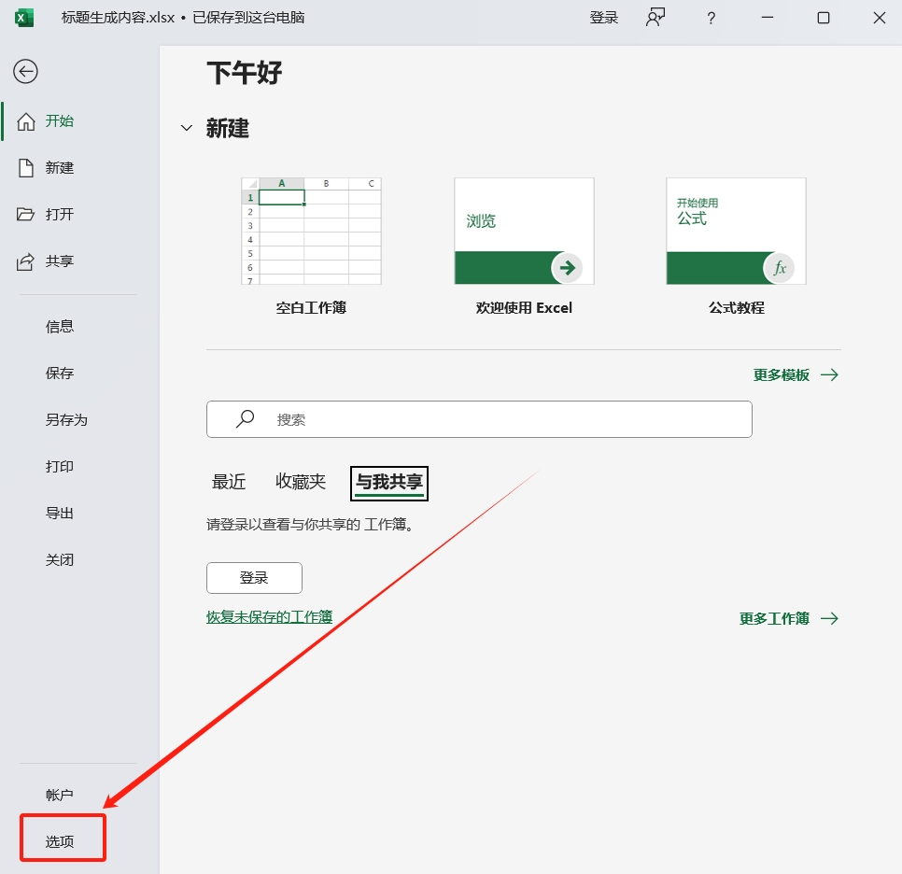The image size is (902, 874).
Task: Go back with the circled arrow icon
Action: point(25,72)
